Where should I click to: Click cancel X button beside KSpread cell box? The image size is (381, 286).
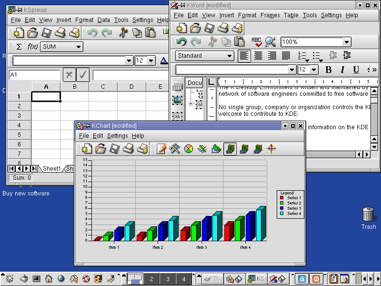pyautogui.click(x=69, y=75)
